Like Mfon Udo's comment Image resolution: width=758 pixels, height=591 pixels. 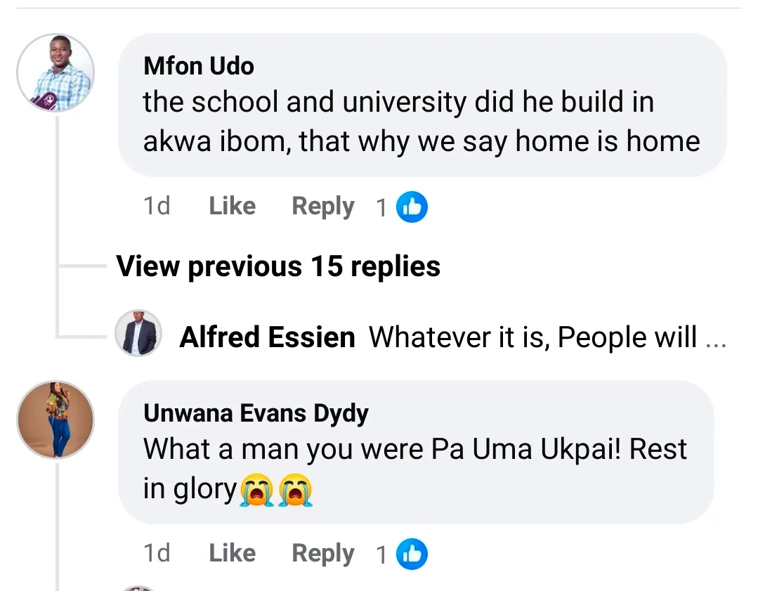click(233, 207)
